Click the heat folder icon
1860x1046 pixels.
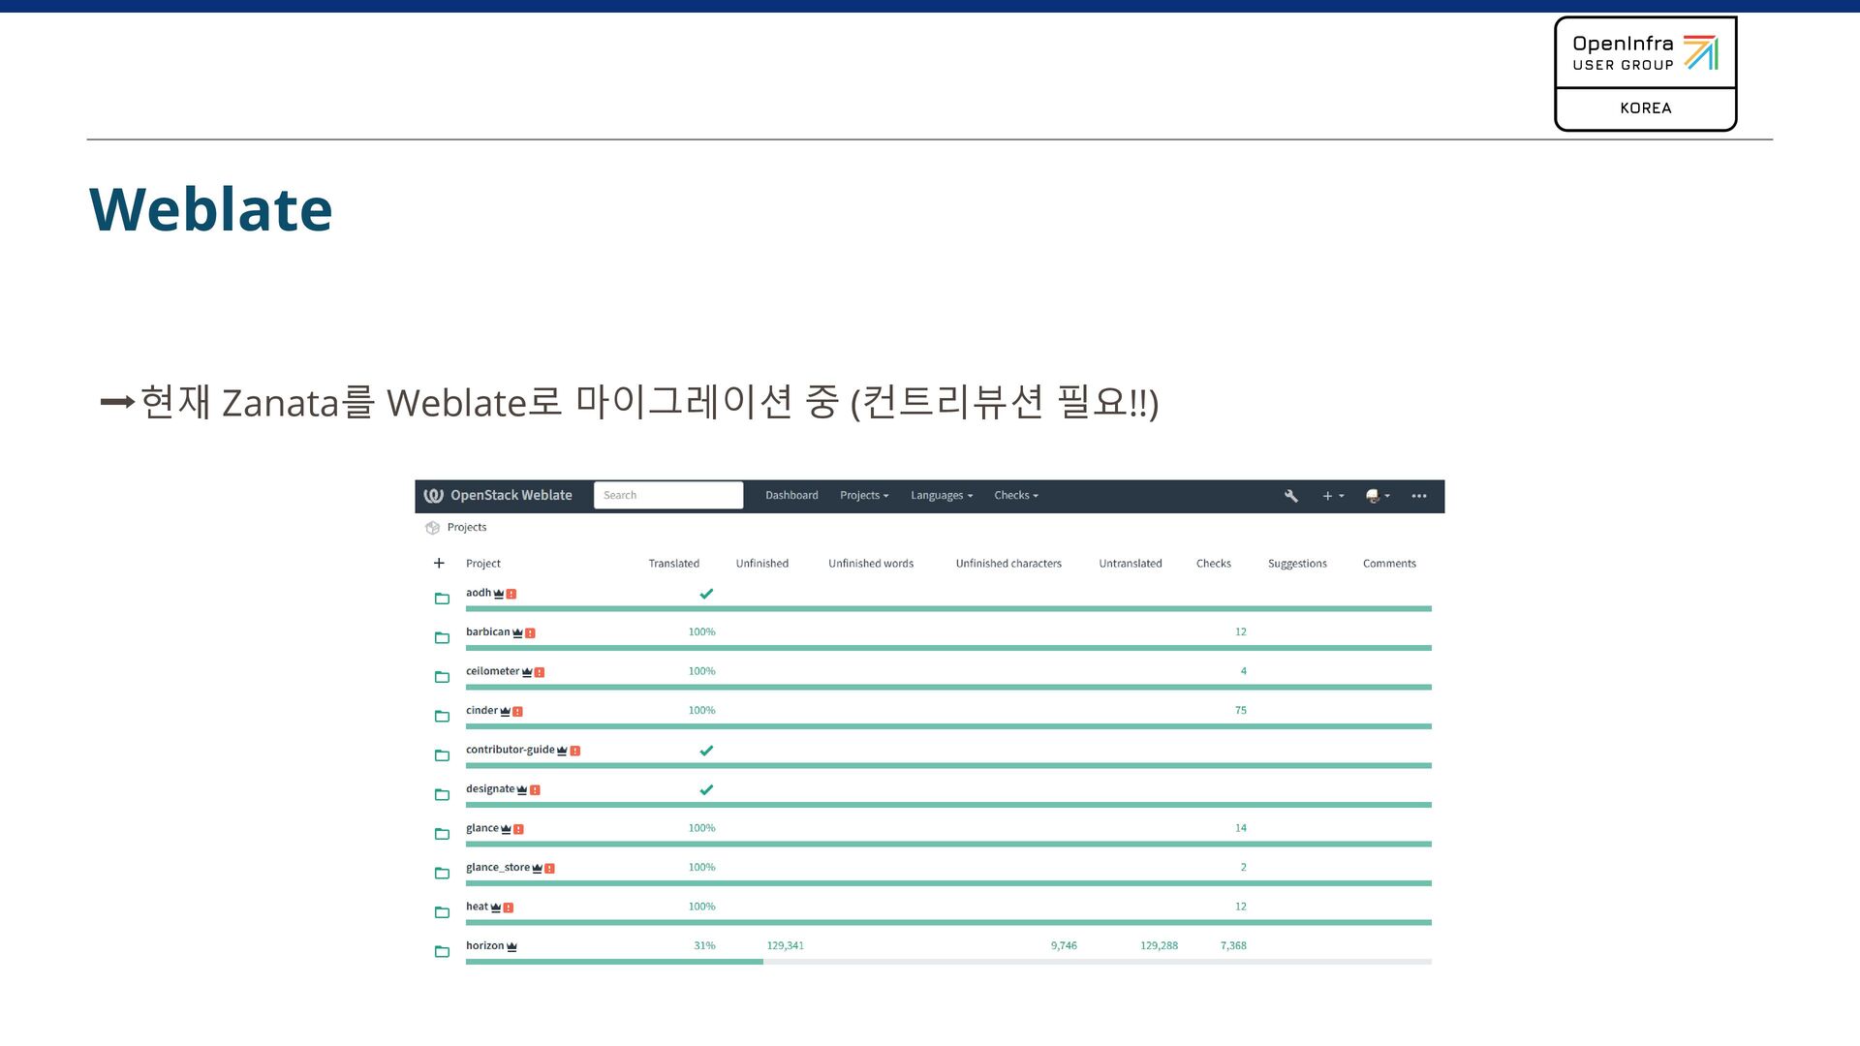(x=442, y=912)
